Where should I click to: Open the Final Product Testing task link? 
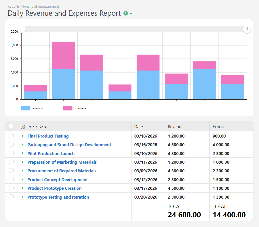48,136
